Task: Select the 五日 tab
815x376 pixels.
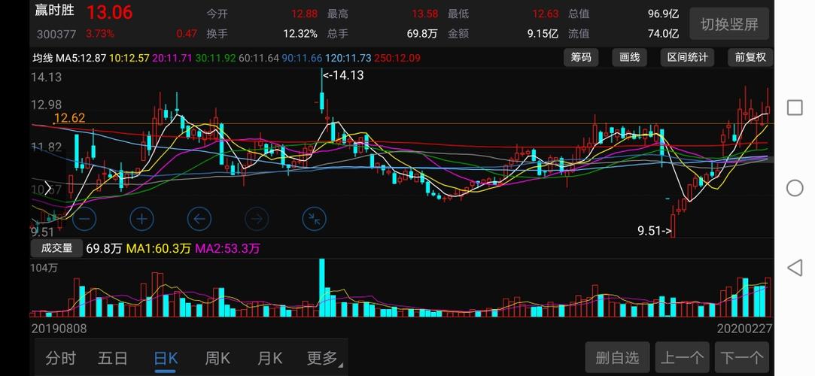Action: [113, 359]
